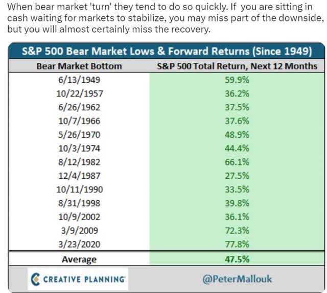
Task: Click the Creative Planning brand name text
Action: tap(85, 279)
